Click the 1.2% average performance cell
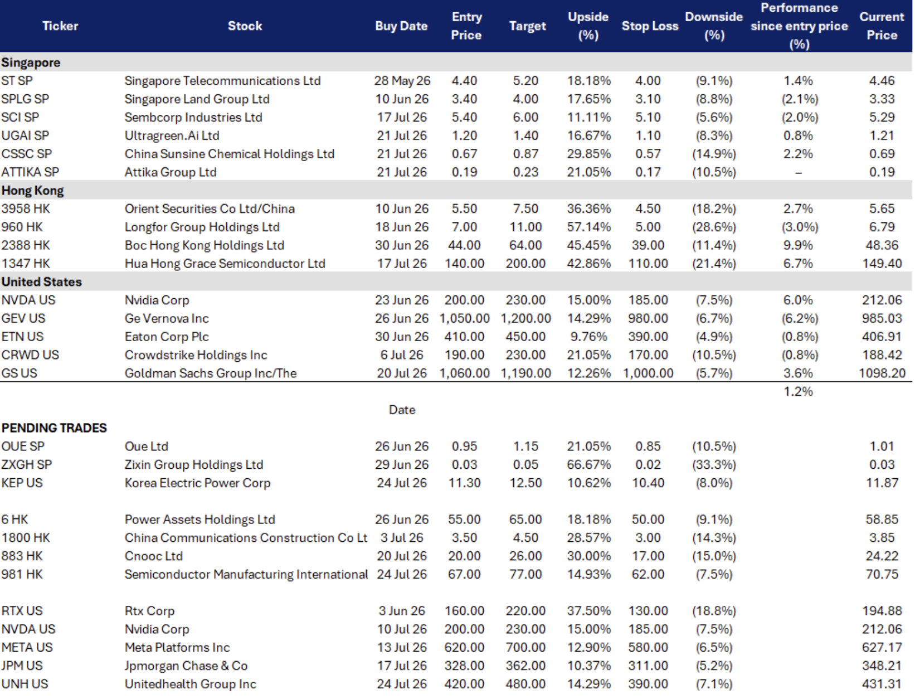Screen dimensions: 915x699 798,392
